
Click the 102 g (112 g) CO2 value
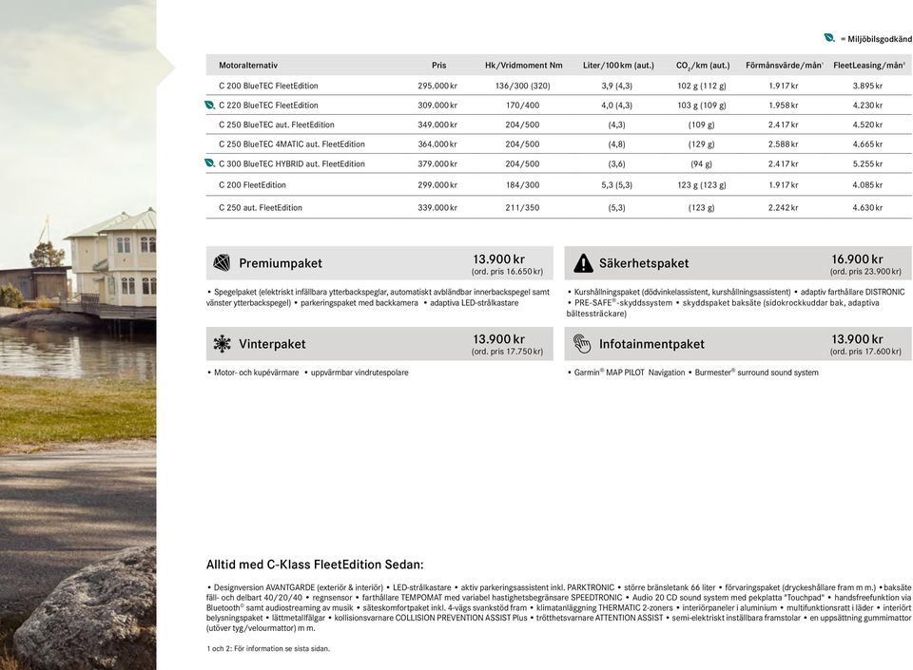coord(702,86)
